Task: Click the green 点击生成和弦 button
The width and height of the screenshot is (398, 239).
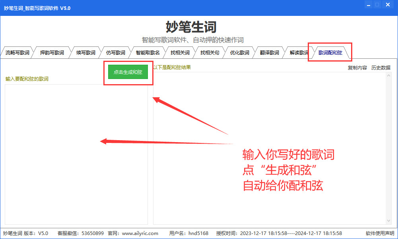Action: 128,72
